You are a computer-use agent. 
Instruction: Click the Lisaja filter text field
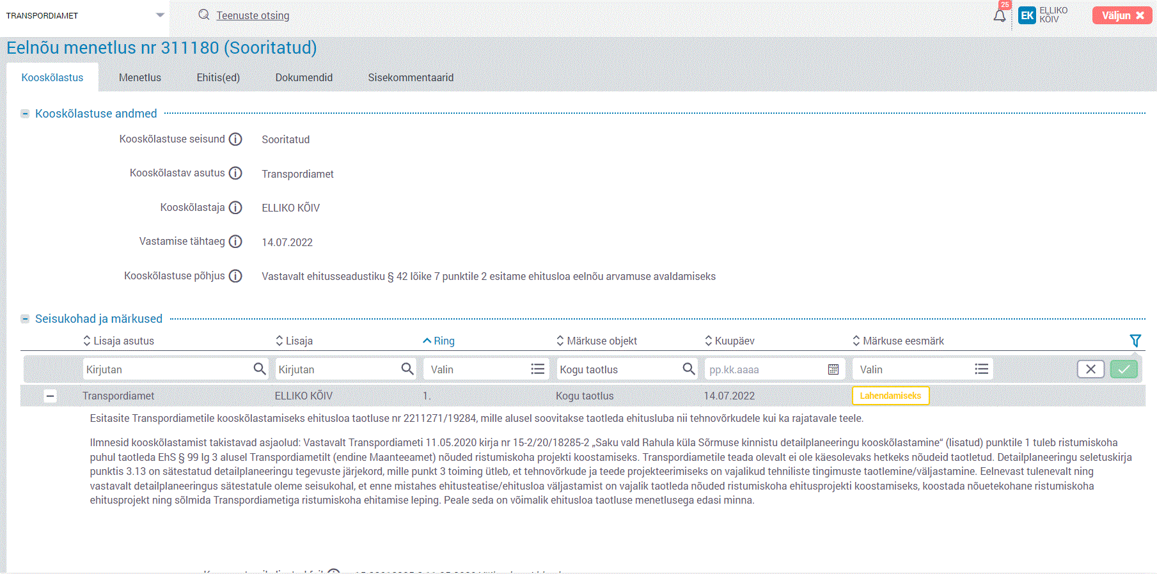[337, 369]
